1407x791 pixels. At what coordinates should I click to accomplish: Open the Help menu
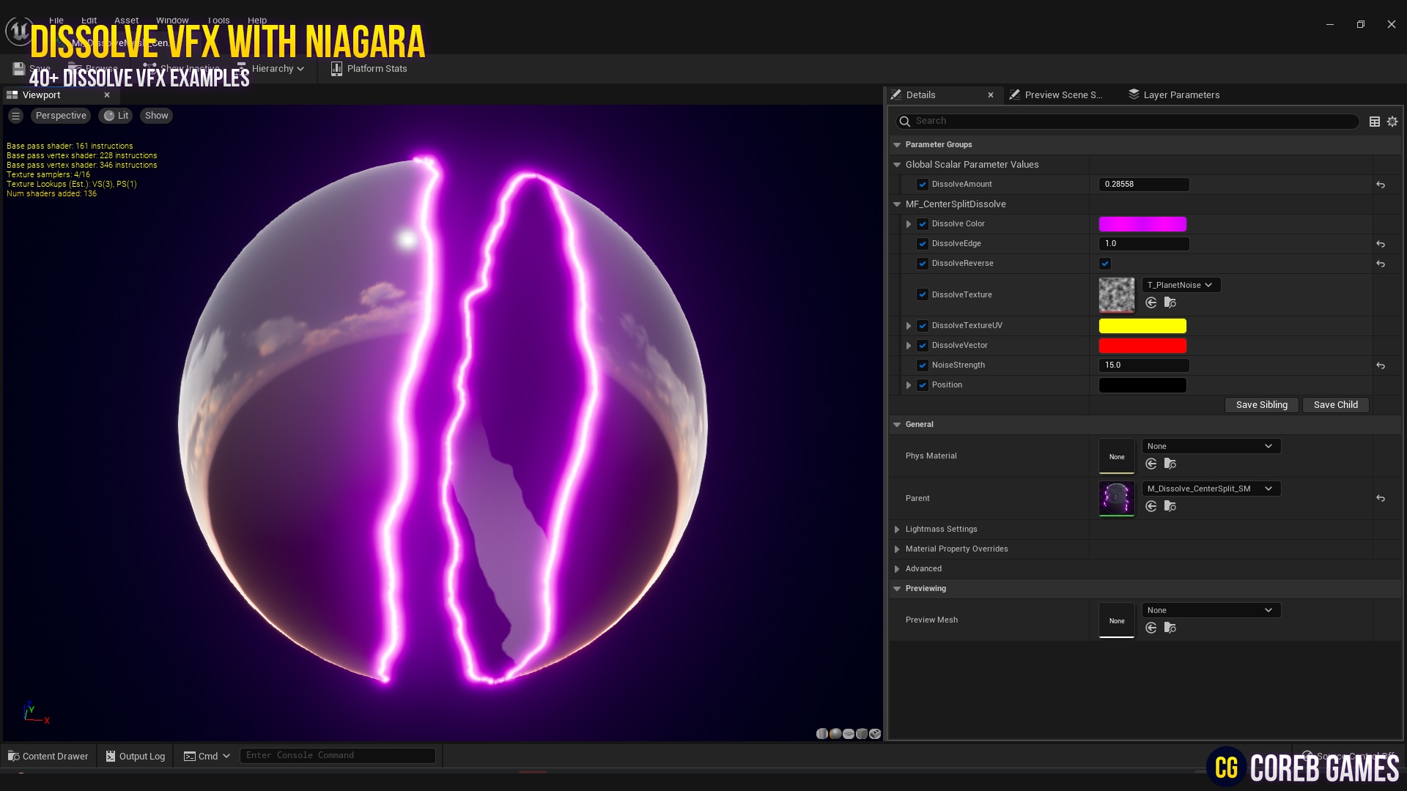pyautogui.click(x=257, y=21)
